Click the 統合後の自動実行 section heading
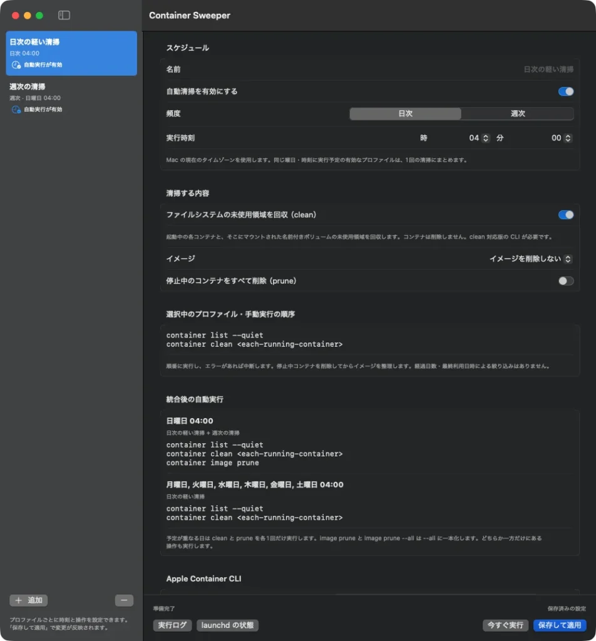Image resolution: width=596 pixels, height=641 pixels. pyautogui.click(x=195, y=399)
